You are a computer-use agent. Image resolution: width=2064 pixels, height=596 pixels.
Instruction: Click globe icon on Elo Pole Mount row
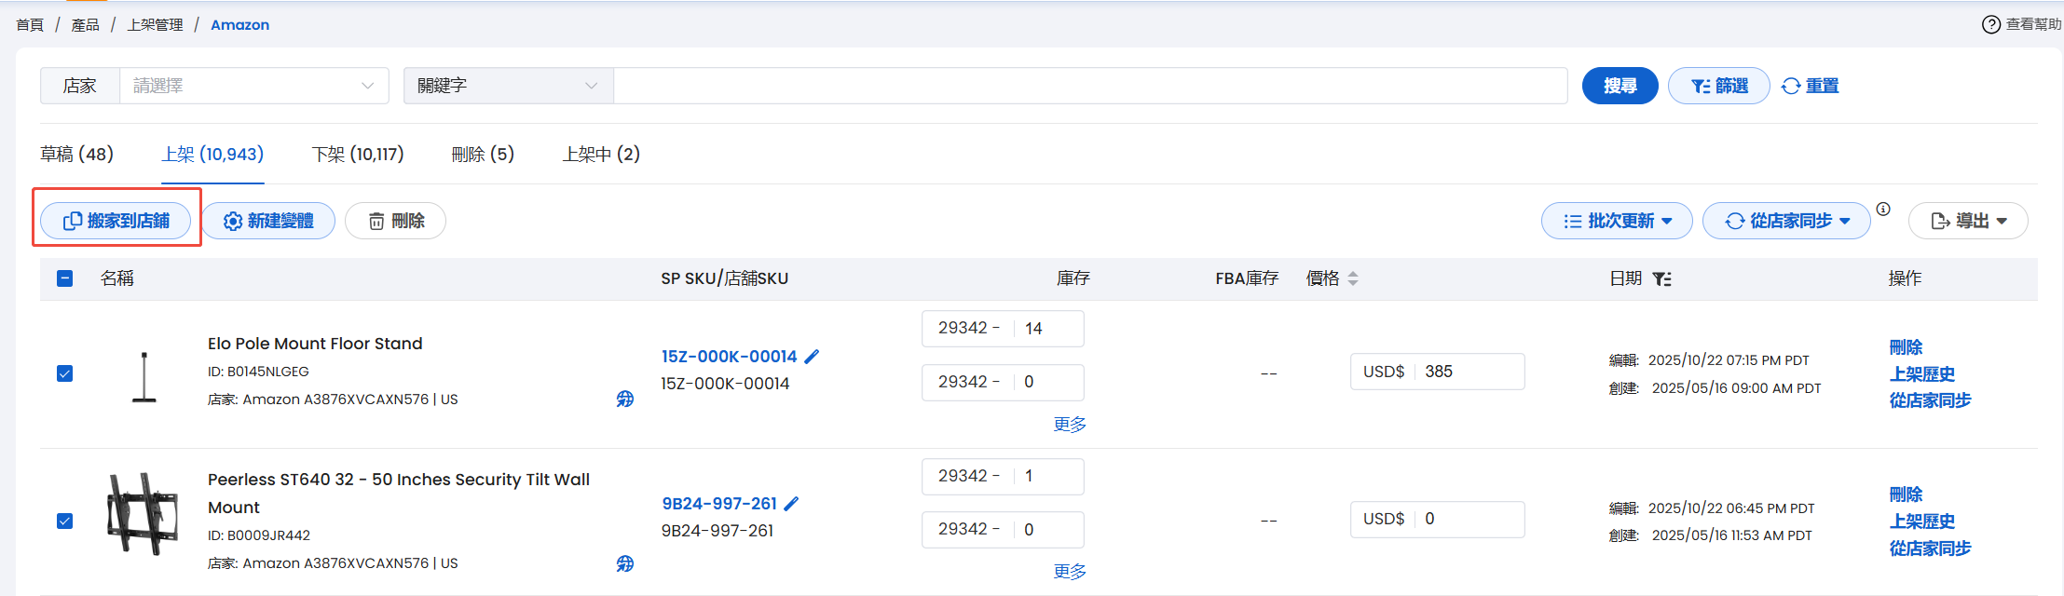click(x=625, y=400)
